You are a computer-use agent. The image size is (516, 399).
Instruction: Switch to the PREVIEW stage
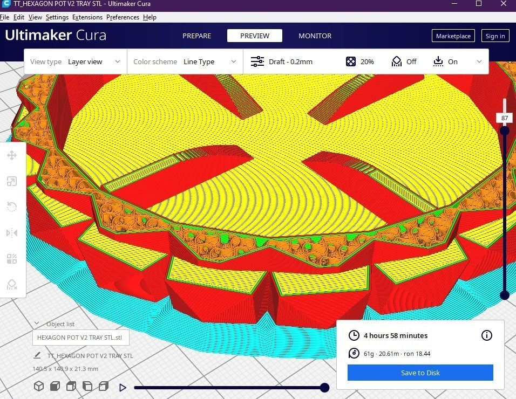pyautogui.click(x=255, y=36)
